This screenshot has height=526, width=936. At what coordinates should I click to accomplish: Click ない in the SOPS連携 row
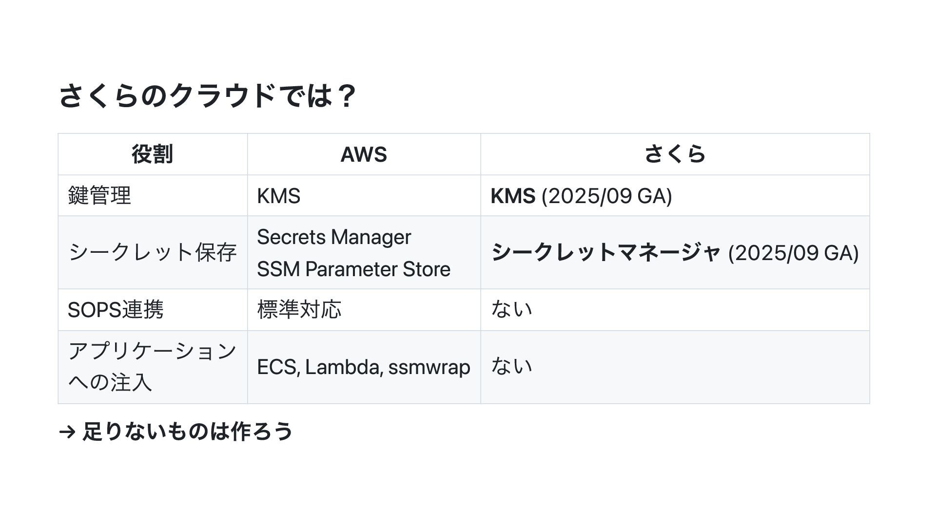(511, 310)
